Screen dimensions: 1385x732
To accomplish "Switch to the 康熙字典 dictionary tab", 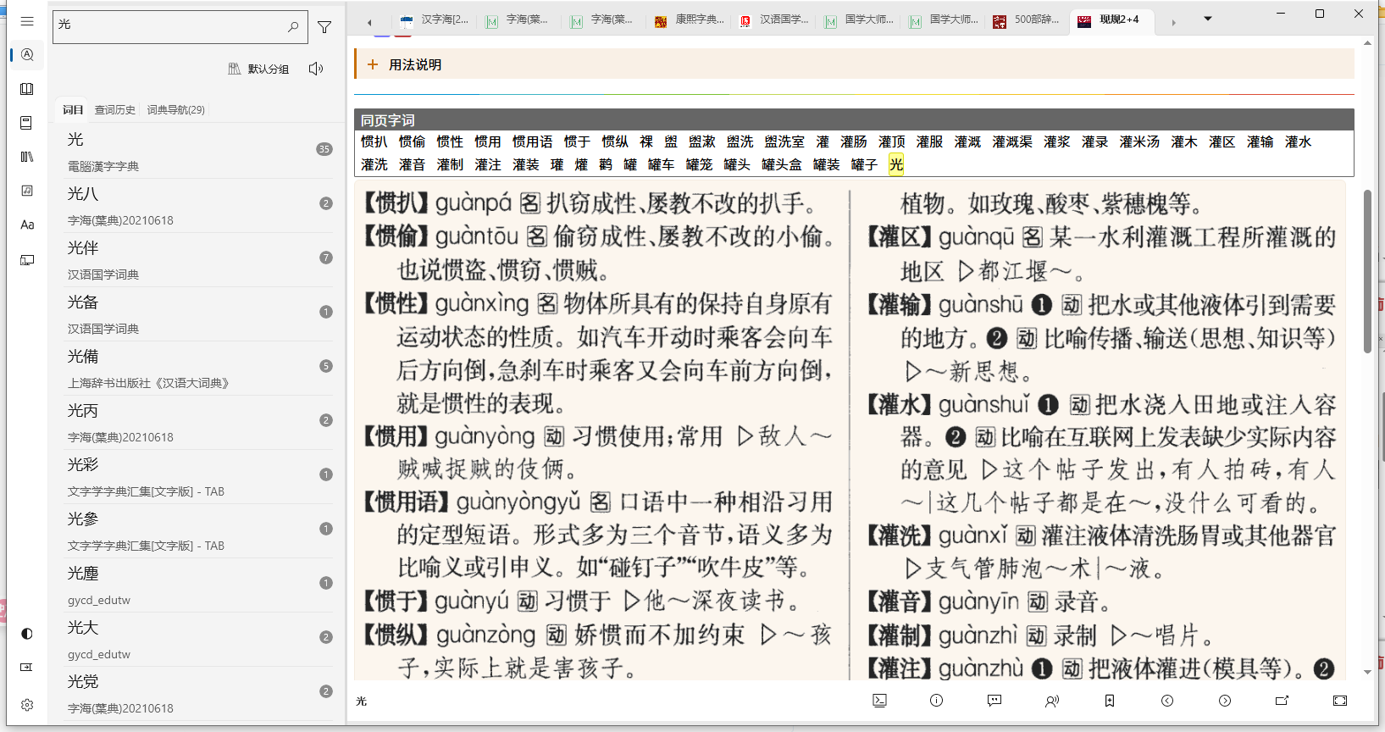I will (x=690, y=20).
